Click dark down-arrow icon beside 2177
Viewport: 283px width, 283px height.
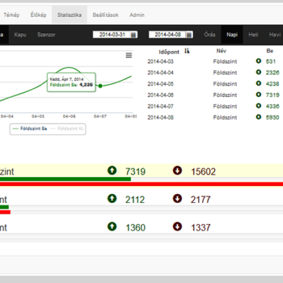tap(178, 198)
